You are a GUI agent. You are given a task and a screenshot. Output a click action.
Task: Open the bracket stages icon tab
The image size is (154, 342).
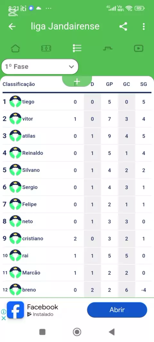point(108,48)
